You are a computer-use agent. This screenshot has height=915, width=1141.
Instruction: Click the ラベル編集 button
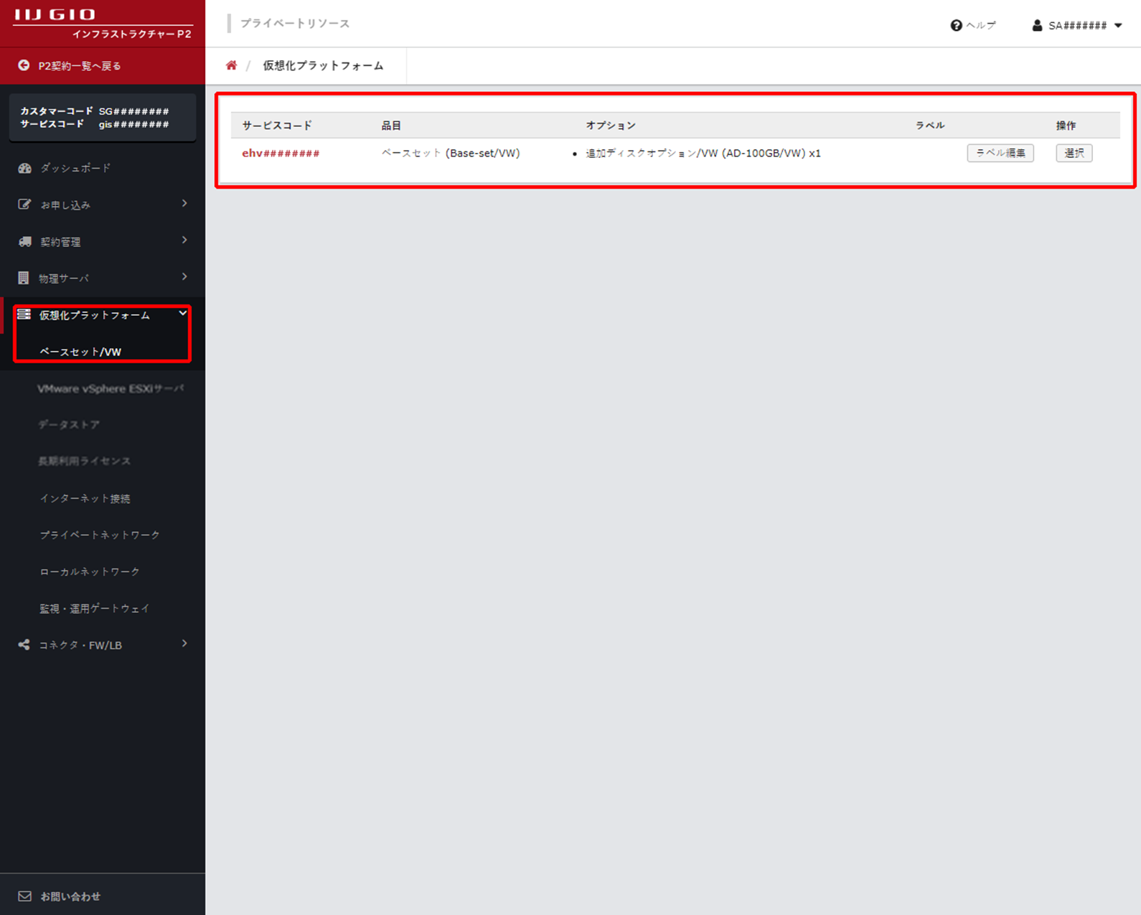(1000, 153)
